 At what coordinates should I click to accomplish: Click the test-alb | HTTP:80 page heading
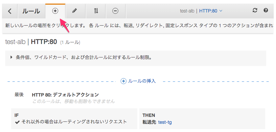[31, 42]
